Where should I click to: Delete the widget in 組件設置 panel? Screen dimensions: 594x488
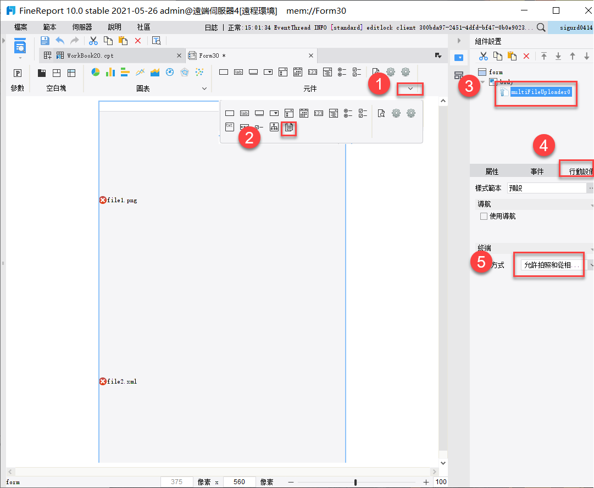(526, 56)
